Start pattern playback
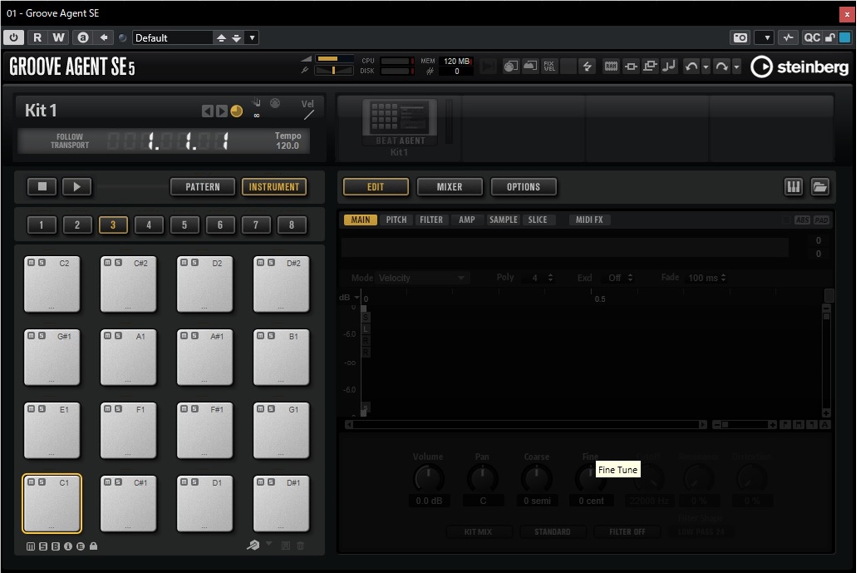 (x=77, y=187)
